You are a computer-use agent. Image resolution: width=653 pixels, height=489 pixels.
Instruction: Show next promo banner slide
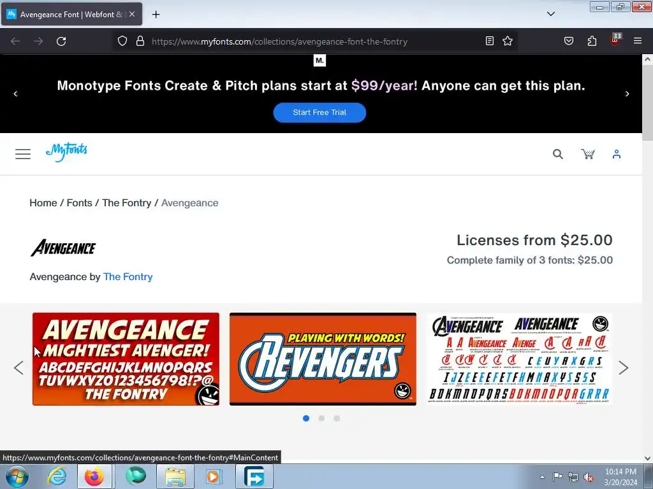[x=627, y=94]
